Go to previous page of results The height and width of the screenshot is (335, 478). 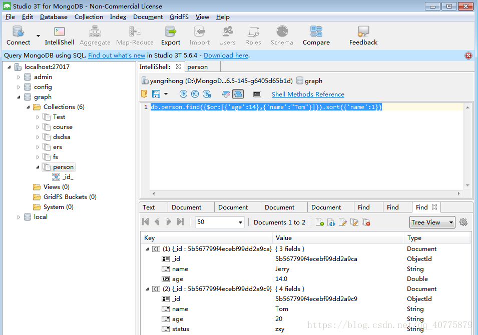(157, 222)
